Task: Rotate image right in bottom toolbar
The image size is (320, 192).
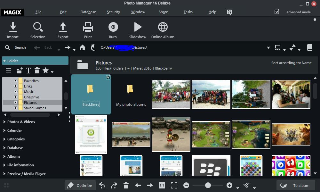Action: point(114,186)
